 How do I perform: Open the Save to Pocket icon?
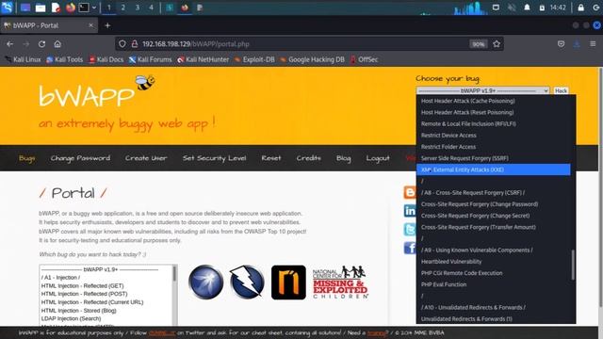562,44
